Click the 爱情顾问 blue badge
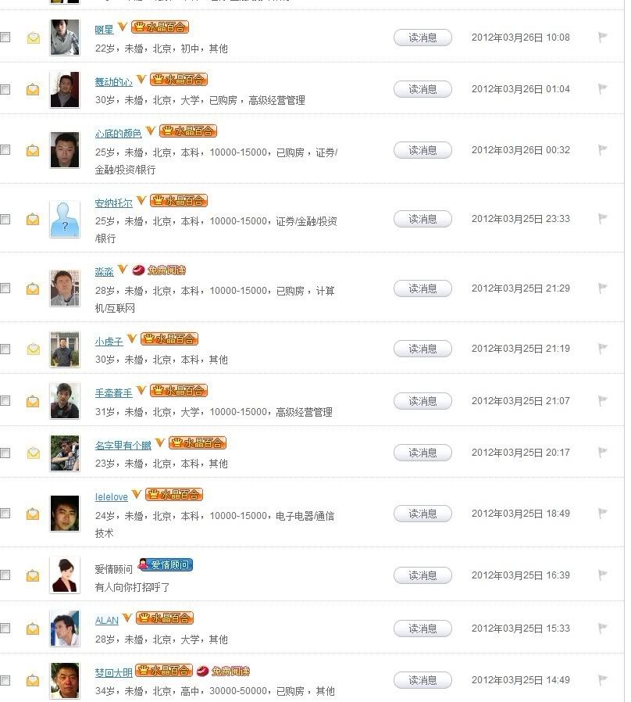Screen dimensions: 631x702 click(x=165, y=565)
